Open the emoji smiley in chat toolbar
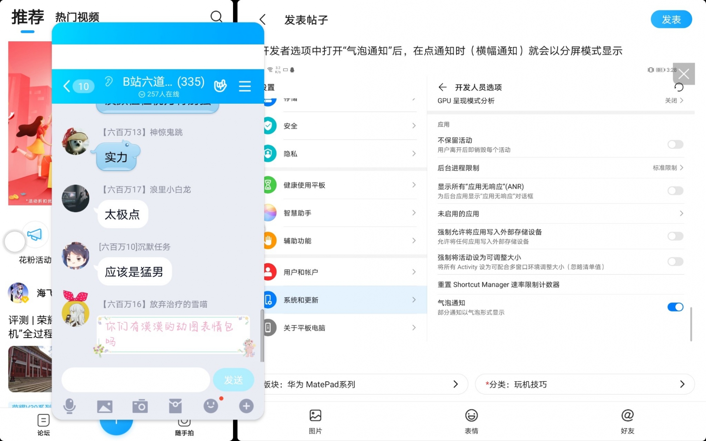 (211, 406)
